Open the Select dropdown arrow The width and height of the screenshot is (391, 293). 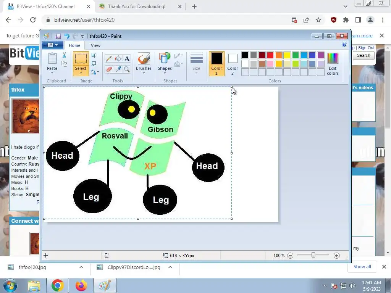(81, 73)
